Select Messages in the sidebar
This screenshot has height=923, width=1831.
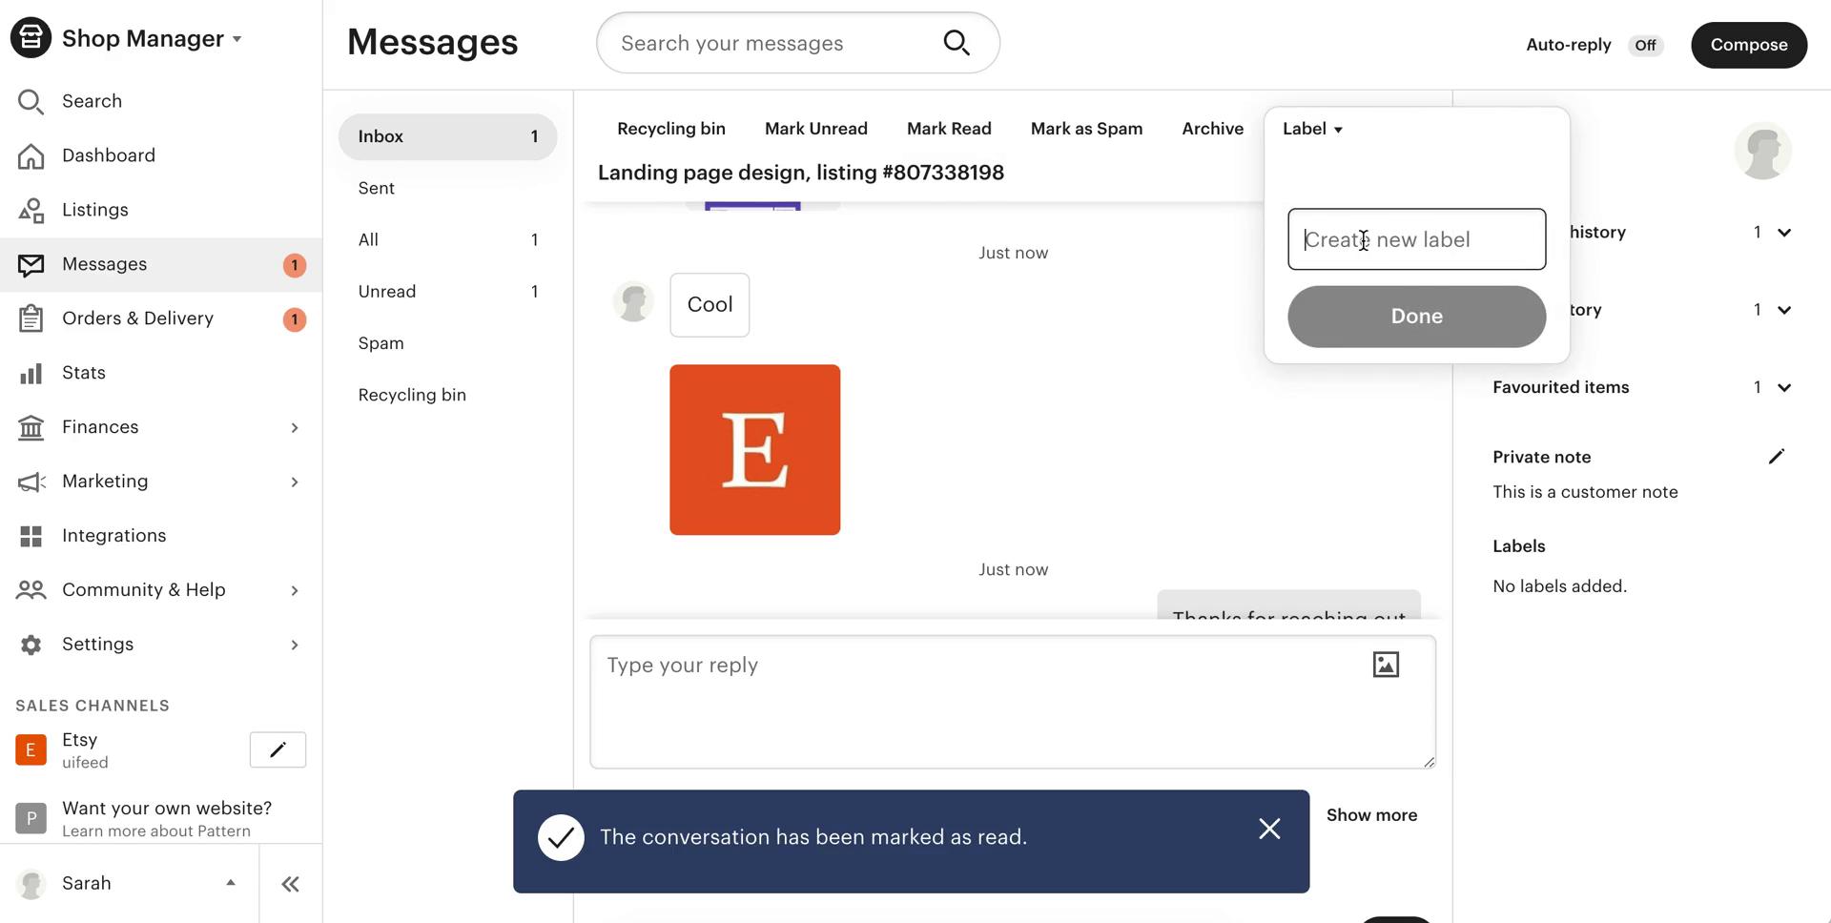(x=161, y=264)
